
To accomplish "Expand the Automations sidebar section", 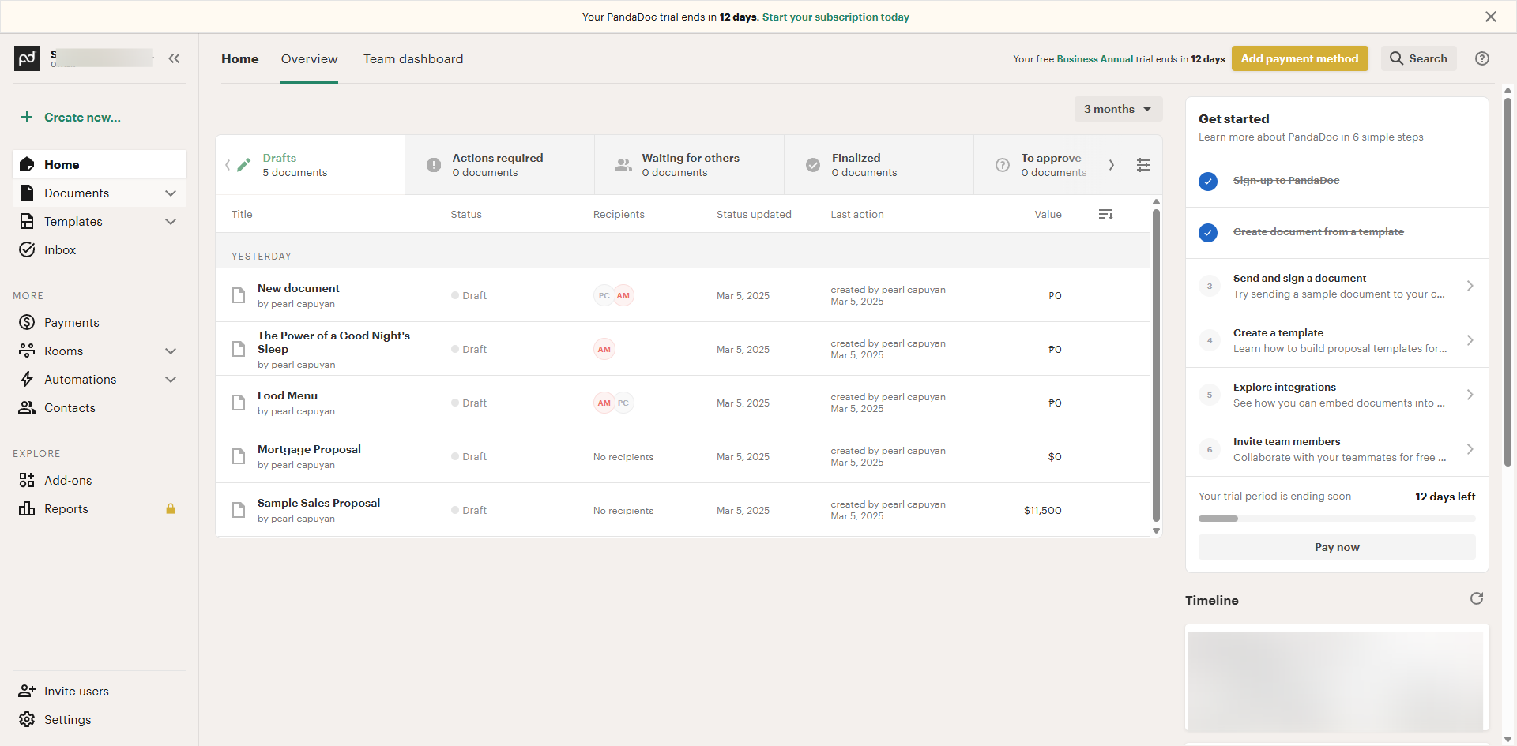I will pyautogui.click(x=170, y=380).
